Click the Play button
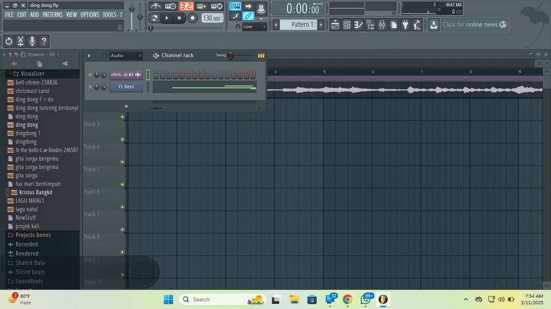This screenshot has width=551, height=309. pyautogui.click(x=167, y=18)
